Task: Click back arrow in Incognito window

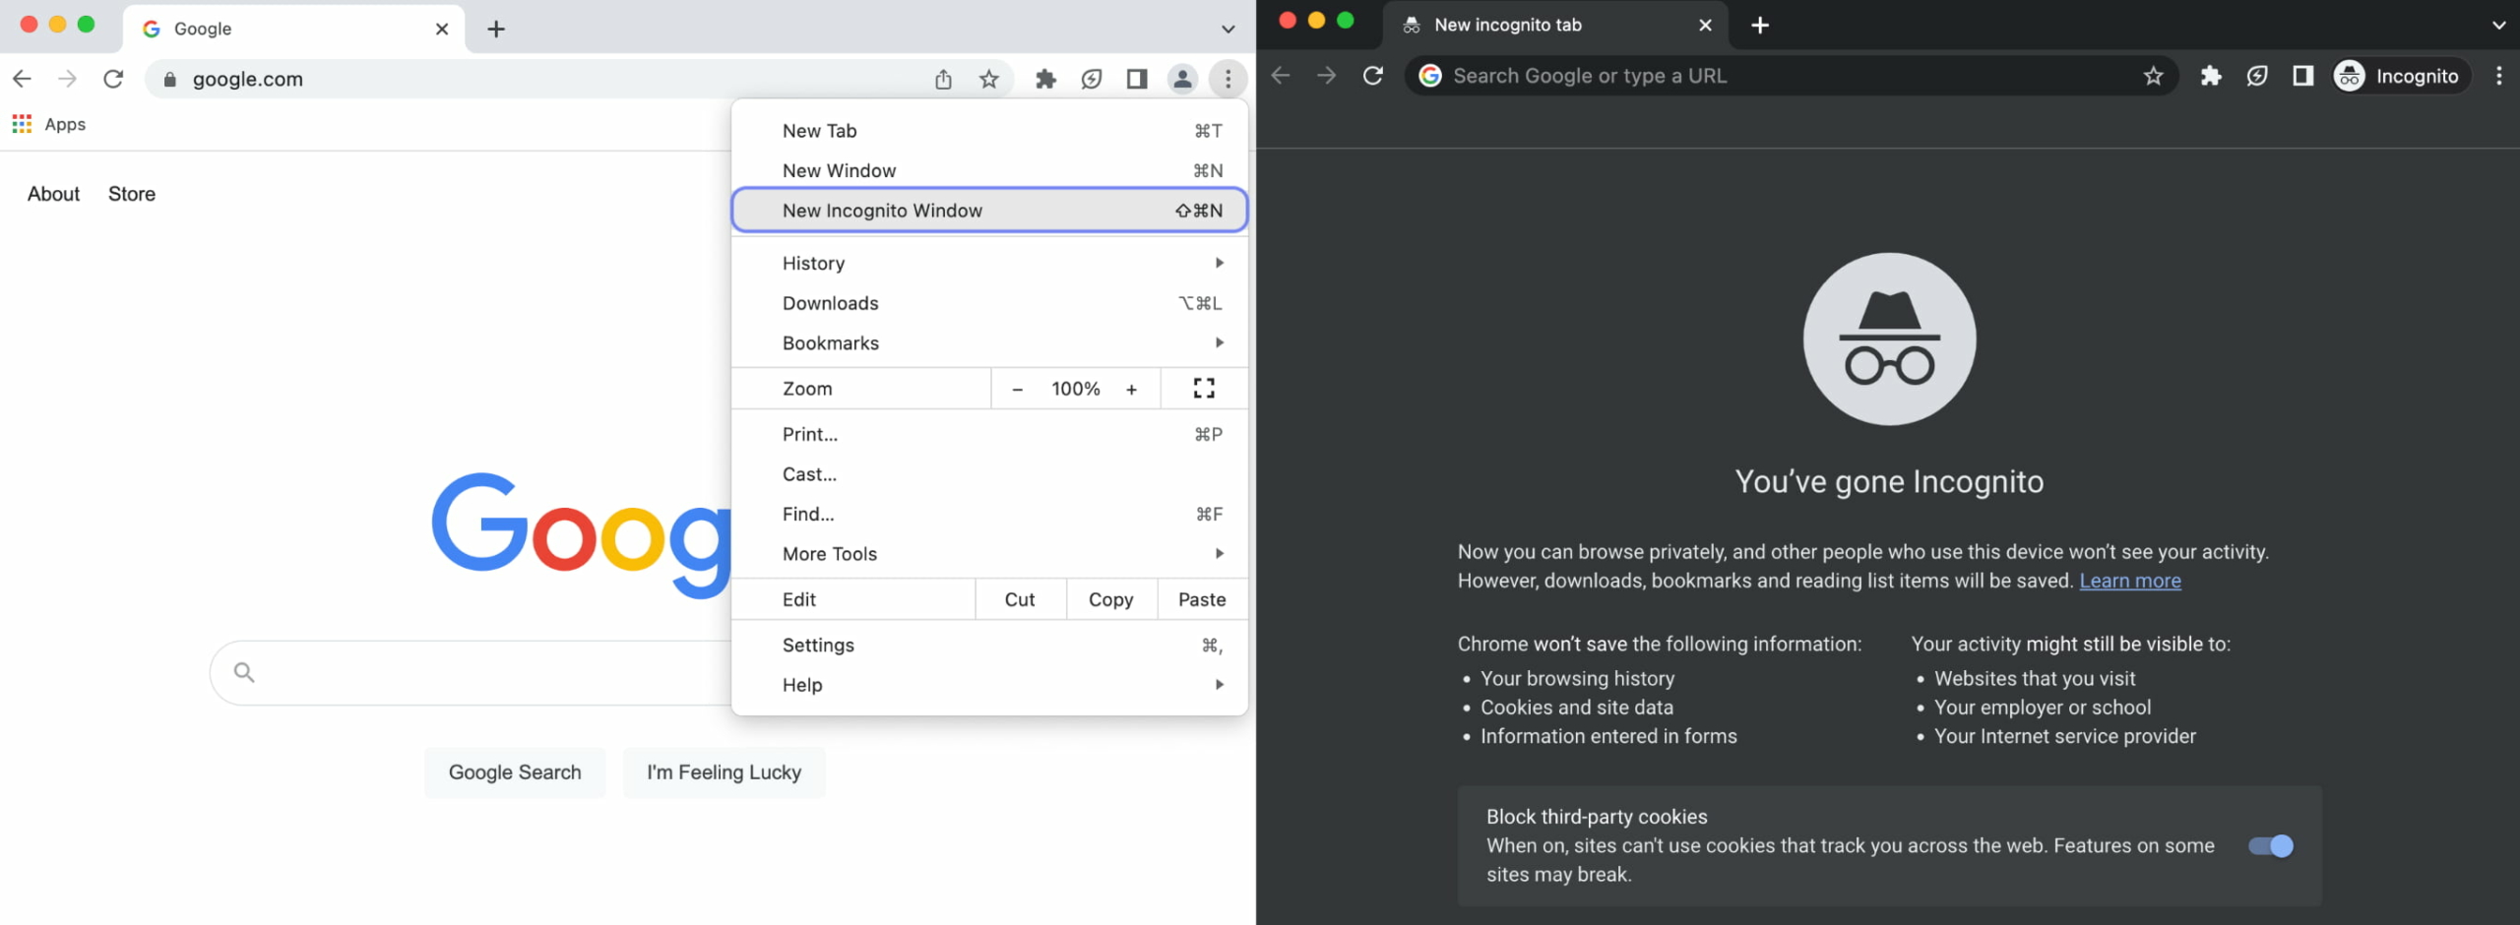Action: (x=1281, y=76)
